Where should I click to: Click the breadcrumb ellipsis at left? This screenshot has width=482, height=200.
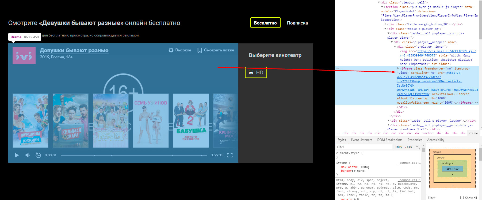point(338,133)
